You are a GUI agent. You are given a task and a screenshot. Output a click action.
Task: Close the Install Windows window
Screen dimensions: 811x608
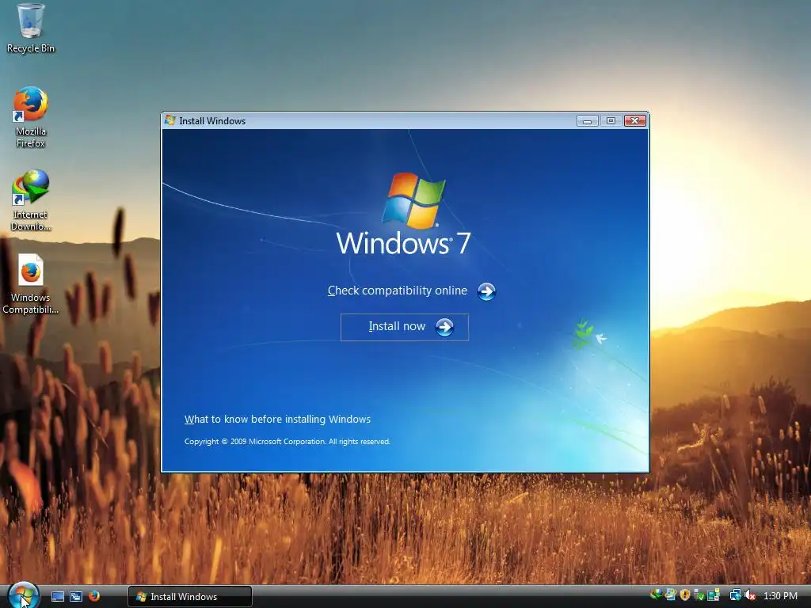click(x=634, y=120)
